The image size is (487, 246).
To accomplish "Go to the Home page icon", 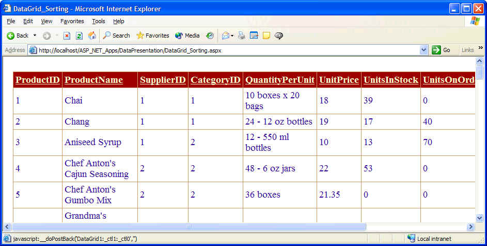I will coord(92,36).
